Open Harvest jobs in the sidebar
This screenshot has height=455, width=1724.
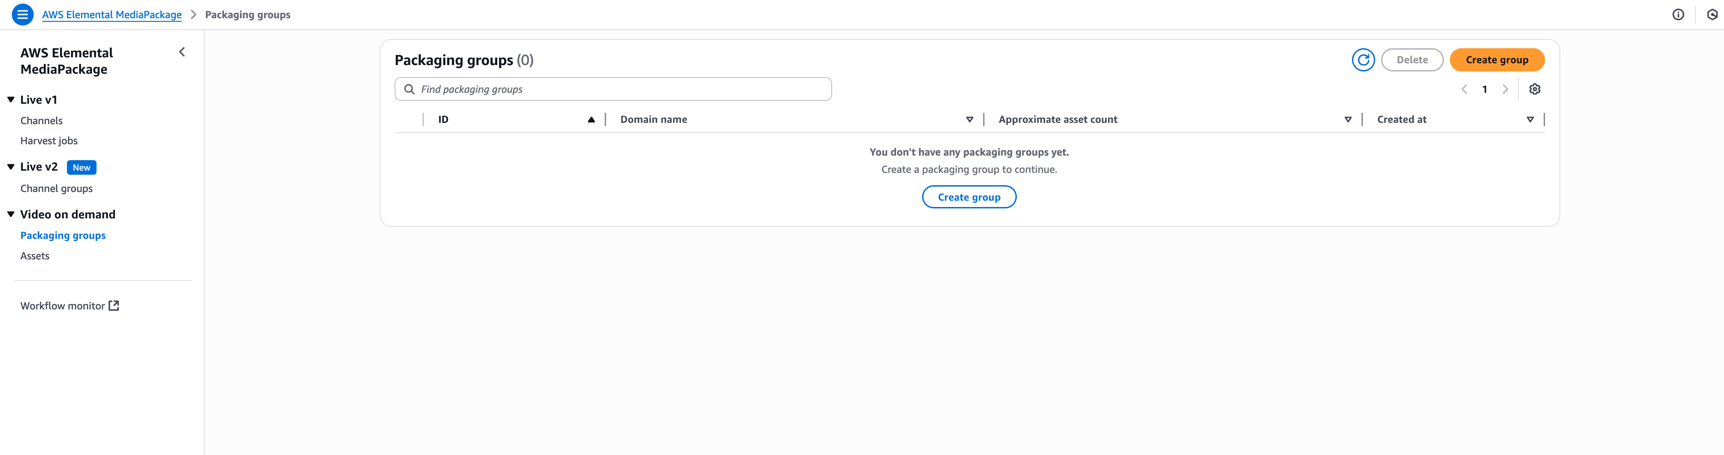click(49, 141)
